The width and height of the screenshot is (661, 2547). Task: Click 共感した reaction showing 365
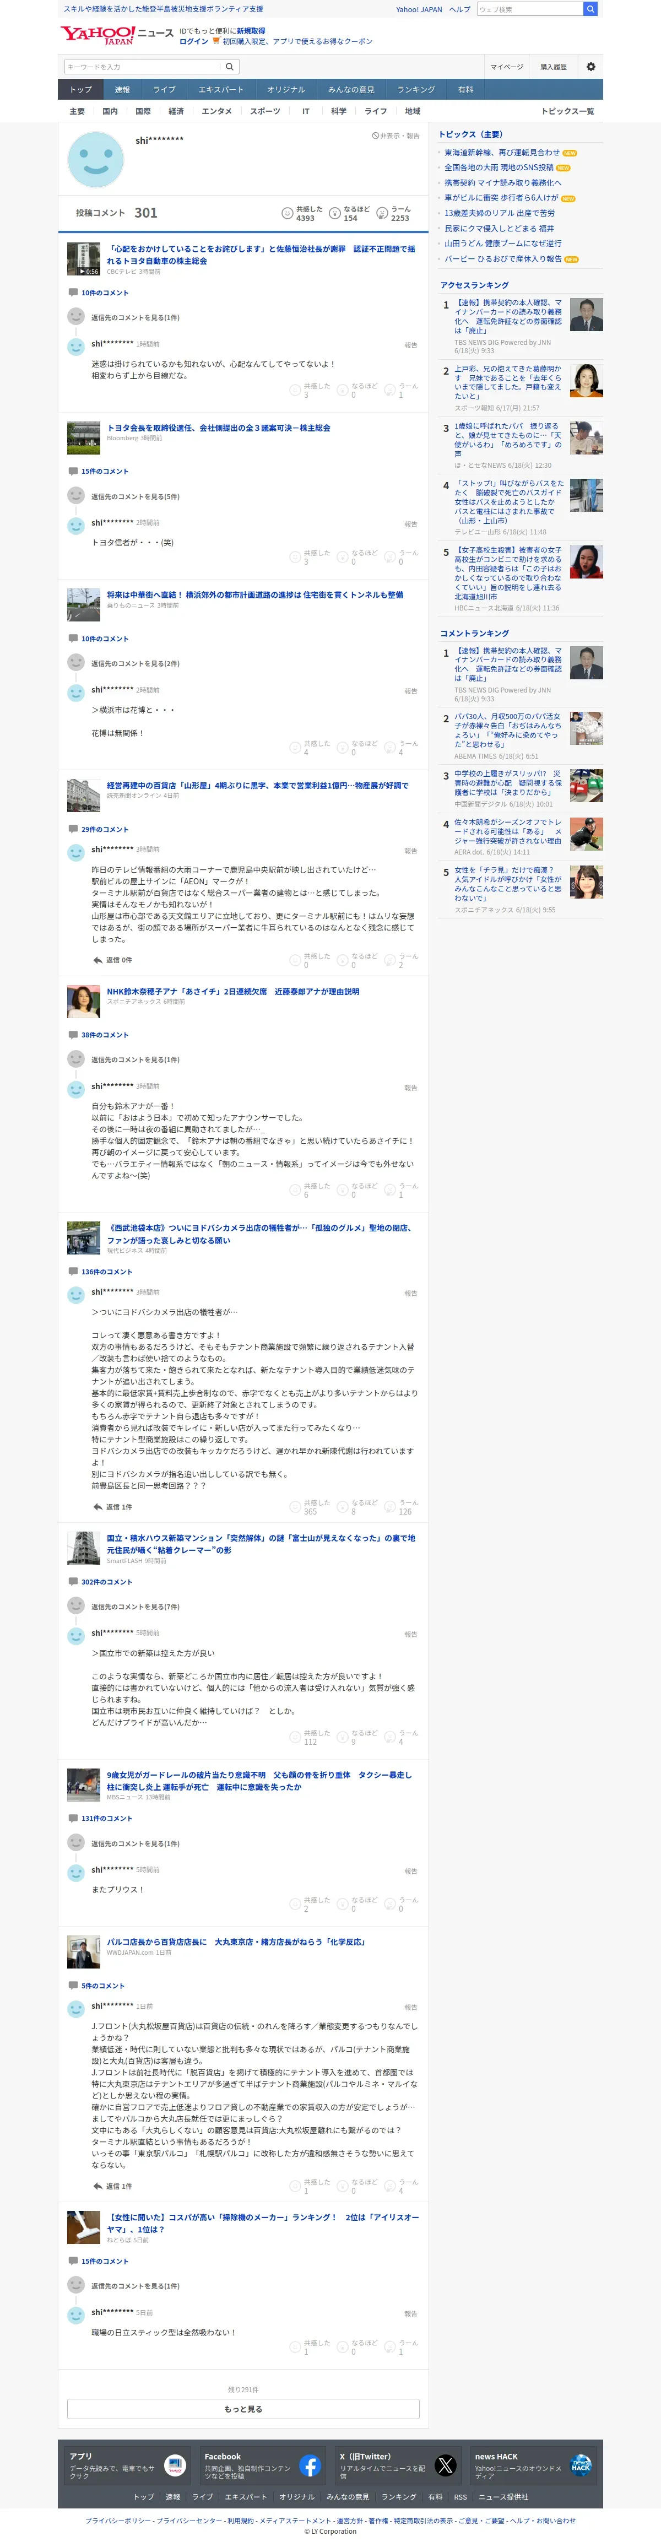tap(310, 1507)
